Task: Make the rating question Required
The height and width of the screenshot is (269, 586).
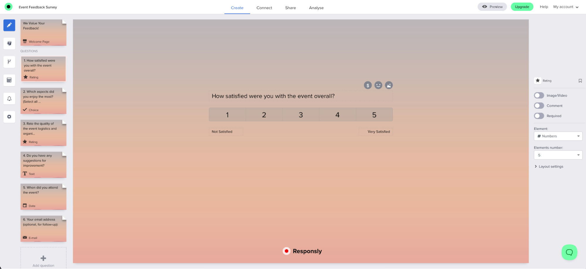Action: [x=539, y=116]
